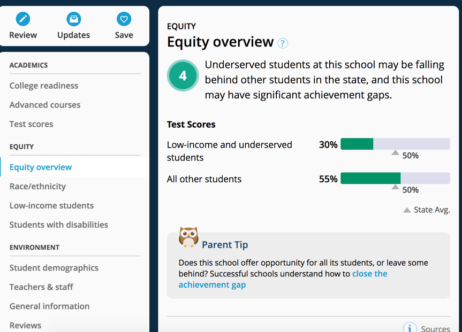Go to Students with disabilities
Viewport: 462px width, 332px height.
click(x=59, y=225)
